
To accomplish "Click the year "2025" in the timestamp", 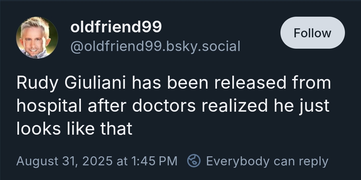I will tap(97, 161).
